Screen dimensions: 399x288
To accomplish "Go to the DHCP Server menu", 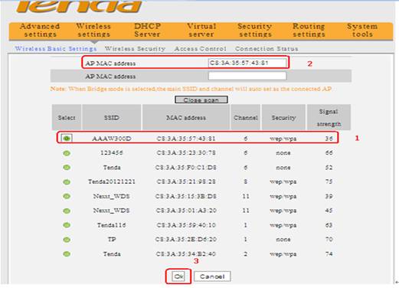I will [147, 30].
